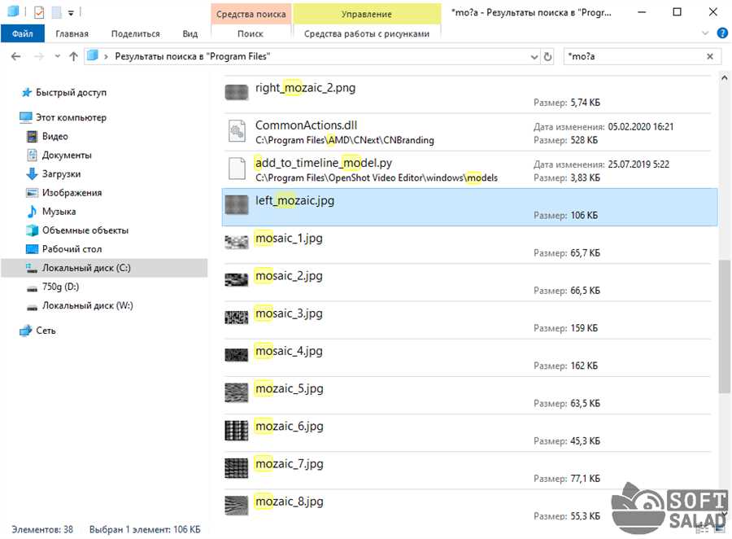
Task: Click the back navigation arrow
Action: tap(18, 56)
